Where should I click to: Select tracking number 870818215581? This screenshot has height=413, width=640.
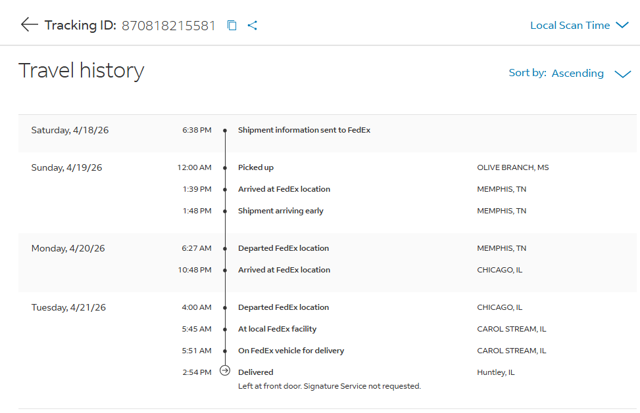(168, 26)
